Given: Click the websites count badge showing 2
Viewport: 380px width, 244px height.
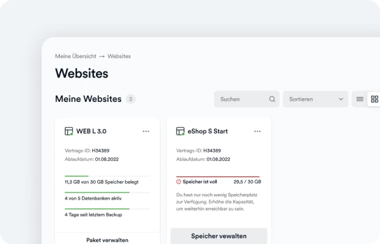Looking at the screenshot, I should 131,99.
